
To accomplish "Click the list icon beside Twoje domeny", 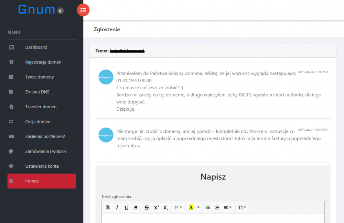I will (11, 77).
